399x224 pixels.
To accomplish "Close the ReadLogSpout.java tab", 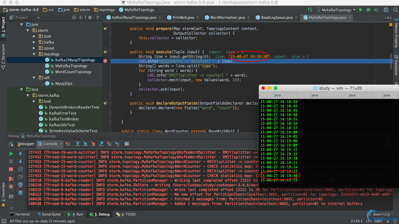I will 296,18.
